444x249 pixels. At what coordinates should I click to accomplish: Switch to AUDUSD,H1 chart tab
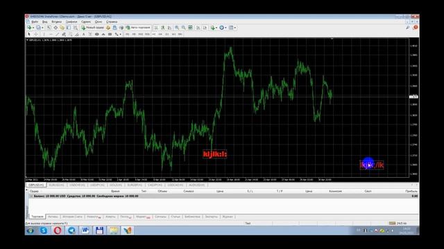tap(197, 185)
